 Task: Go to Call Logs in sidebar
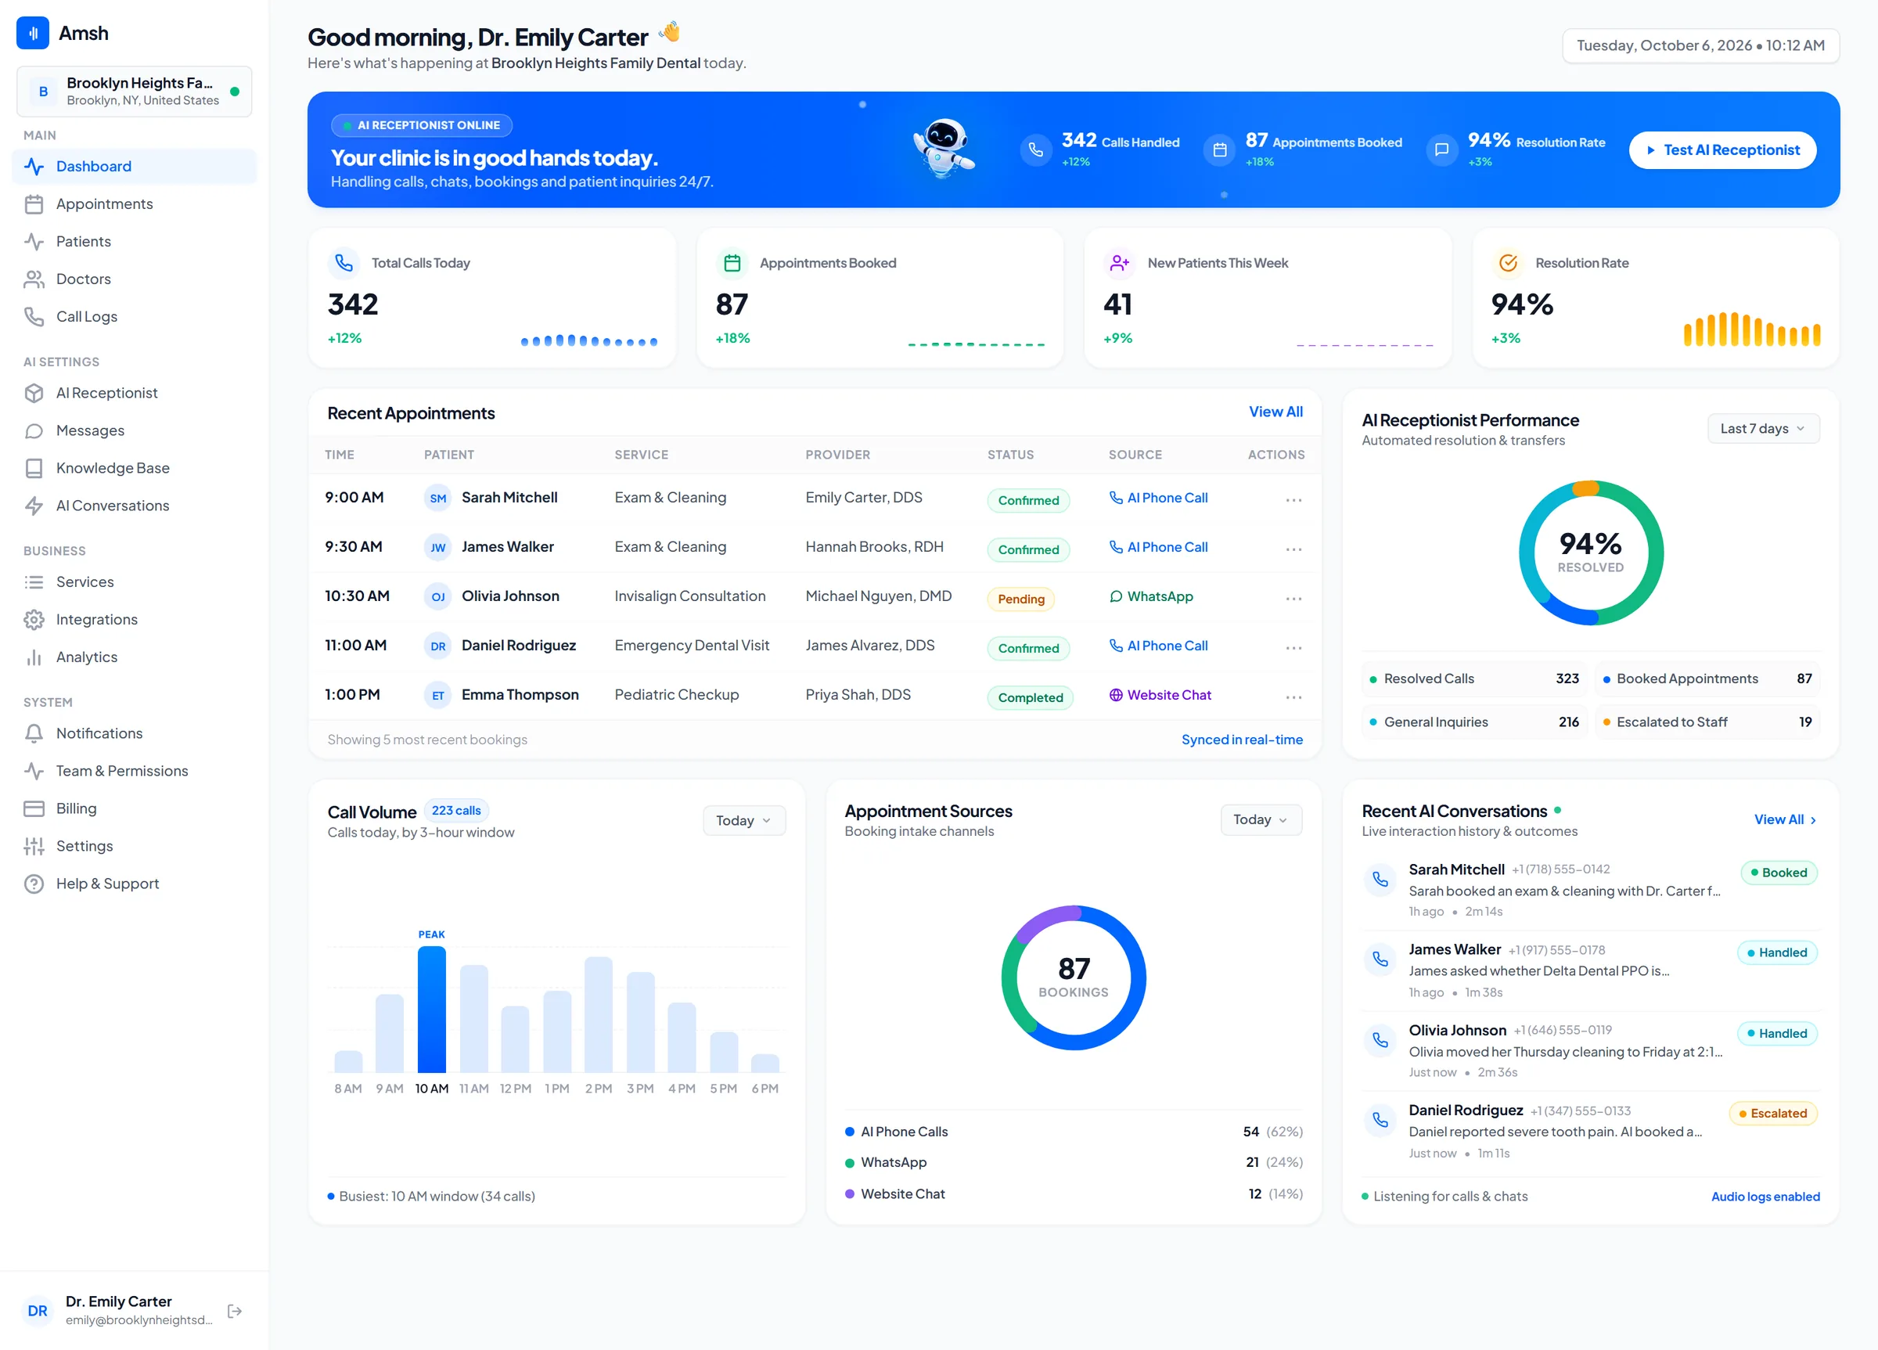point(134,316)
